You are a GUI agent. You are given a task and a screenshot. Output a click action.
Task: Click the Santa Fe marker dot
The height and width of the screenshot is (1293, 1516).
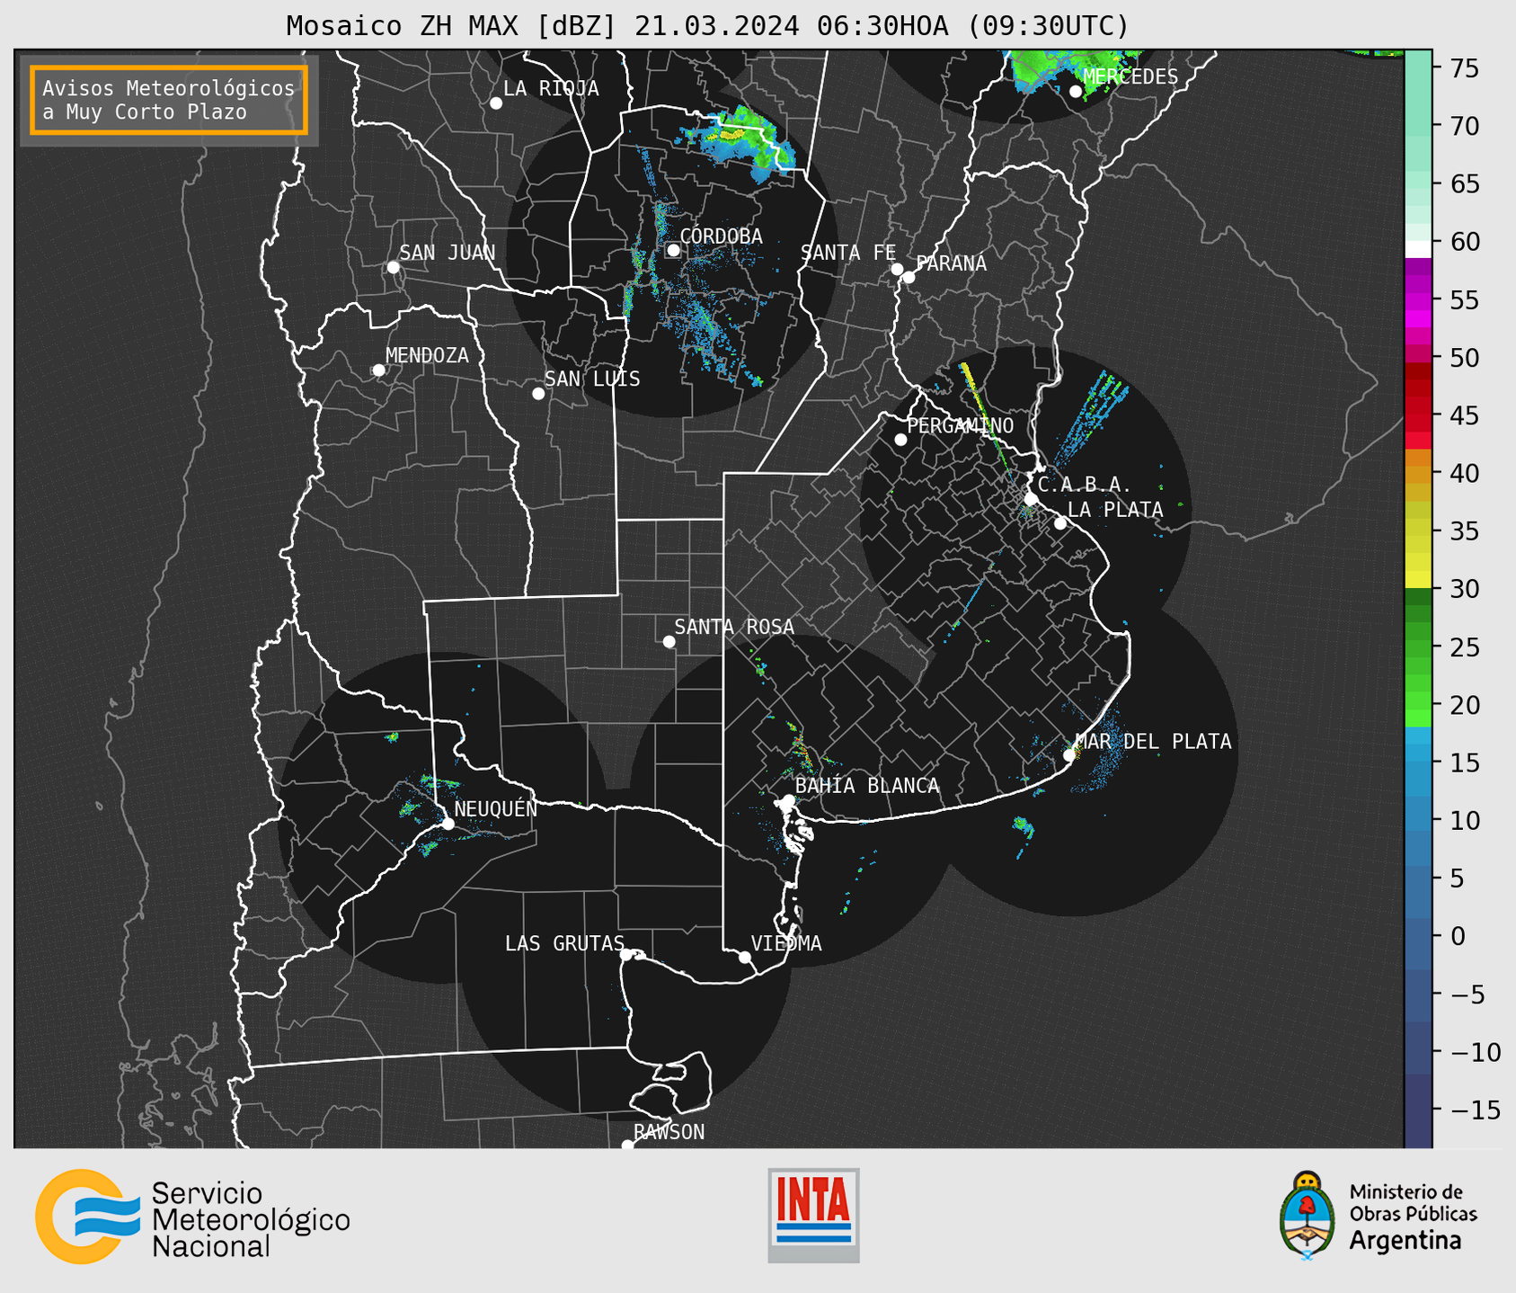[x=897, y=269]
